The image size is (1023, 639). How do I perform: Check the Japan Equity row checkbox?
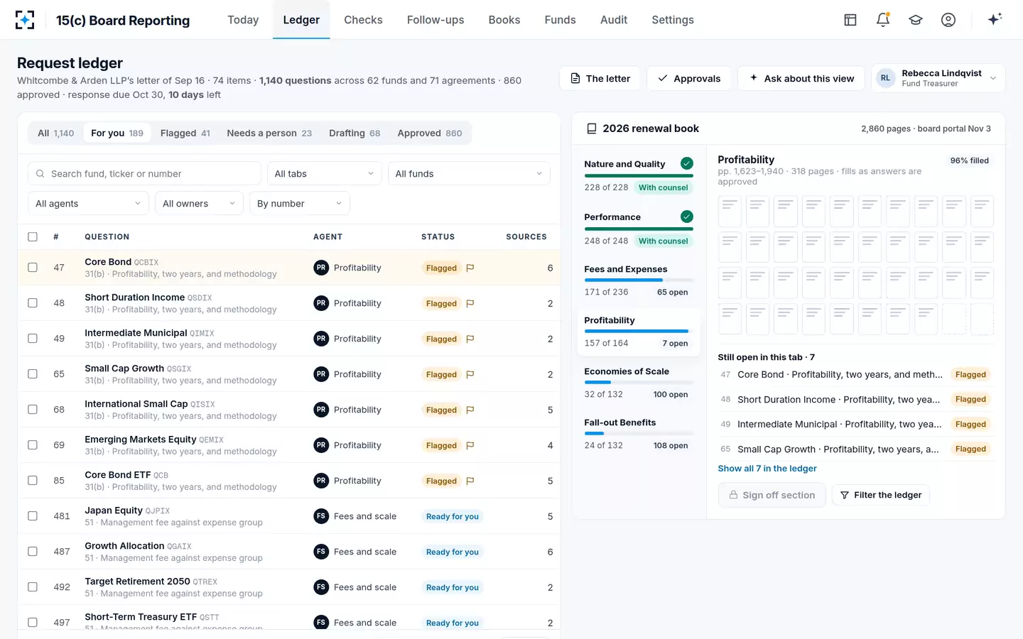[x=33, y=516]
